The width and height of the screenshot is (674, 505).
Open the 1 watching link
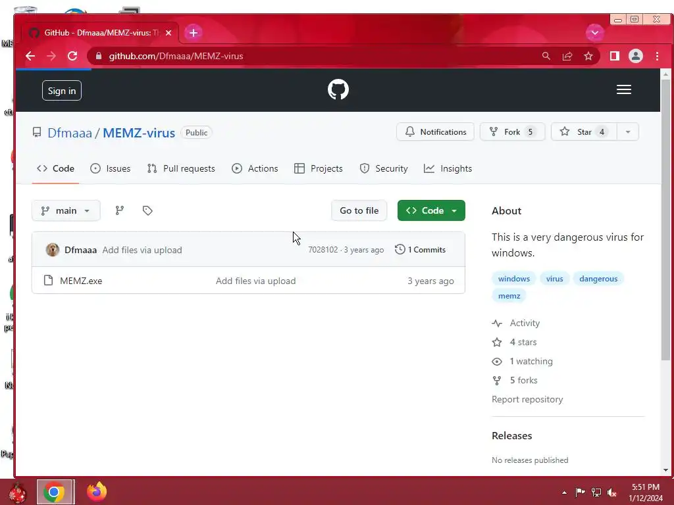click(x=522, y=361)
